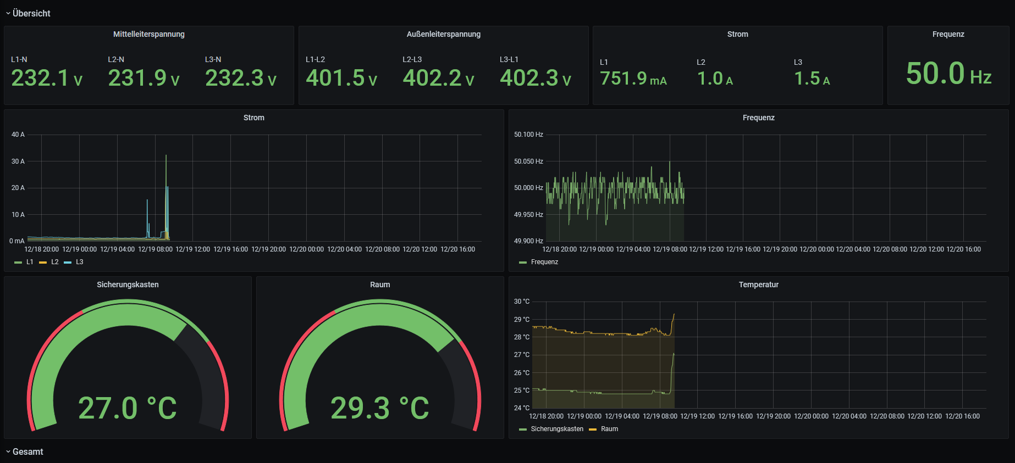The image size is (1015, 463).
Task: Toggle the Gesamt row chevron
Action: click(x=8, y=451)
